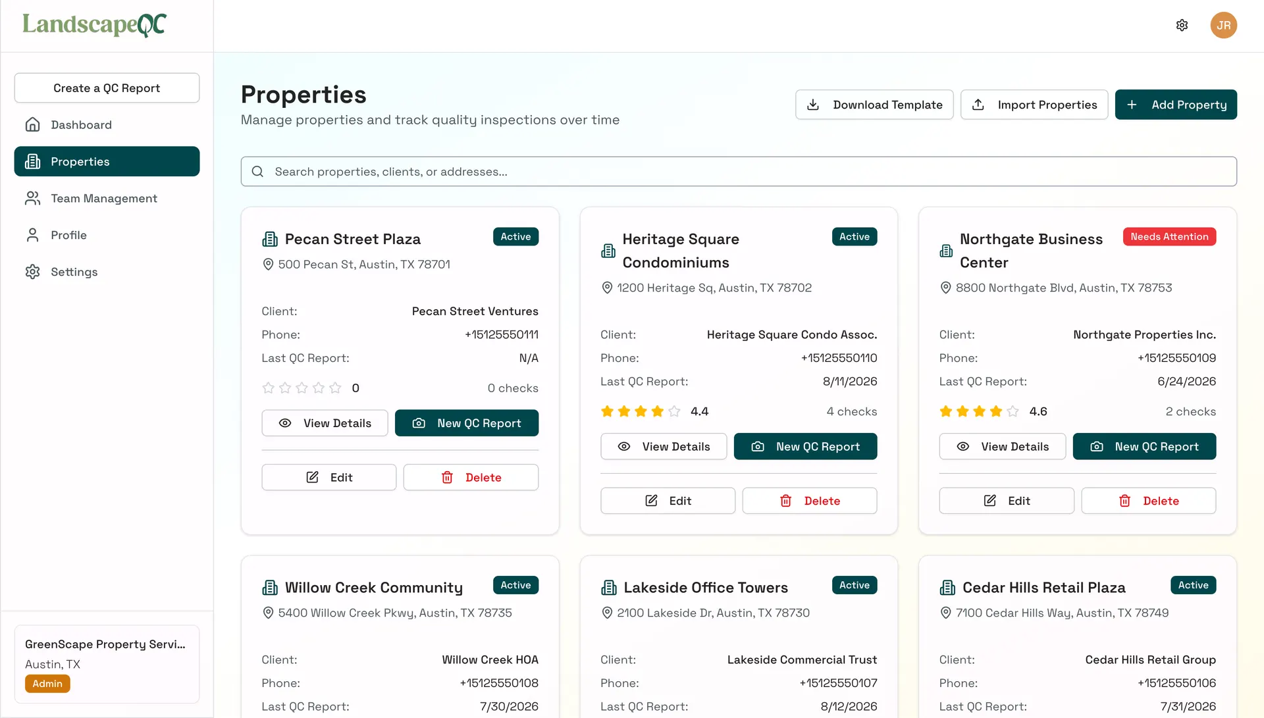Click client name Heritage Square Condo Assoc.
1264x718 pixels.
(792, 336)
